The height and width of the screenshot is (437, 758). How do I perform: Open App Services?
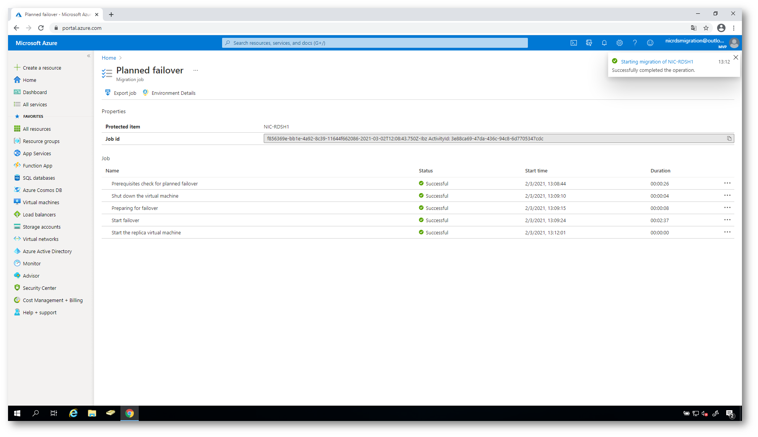[x=32, y=153]
